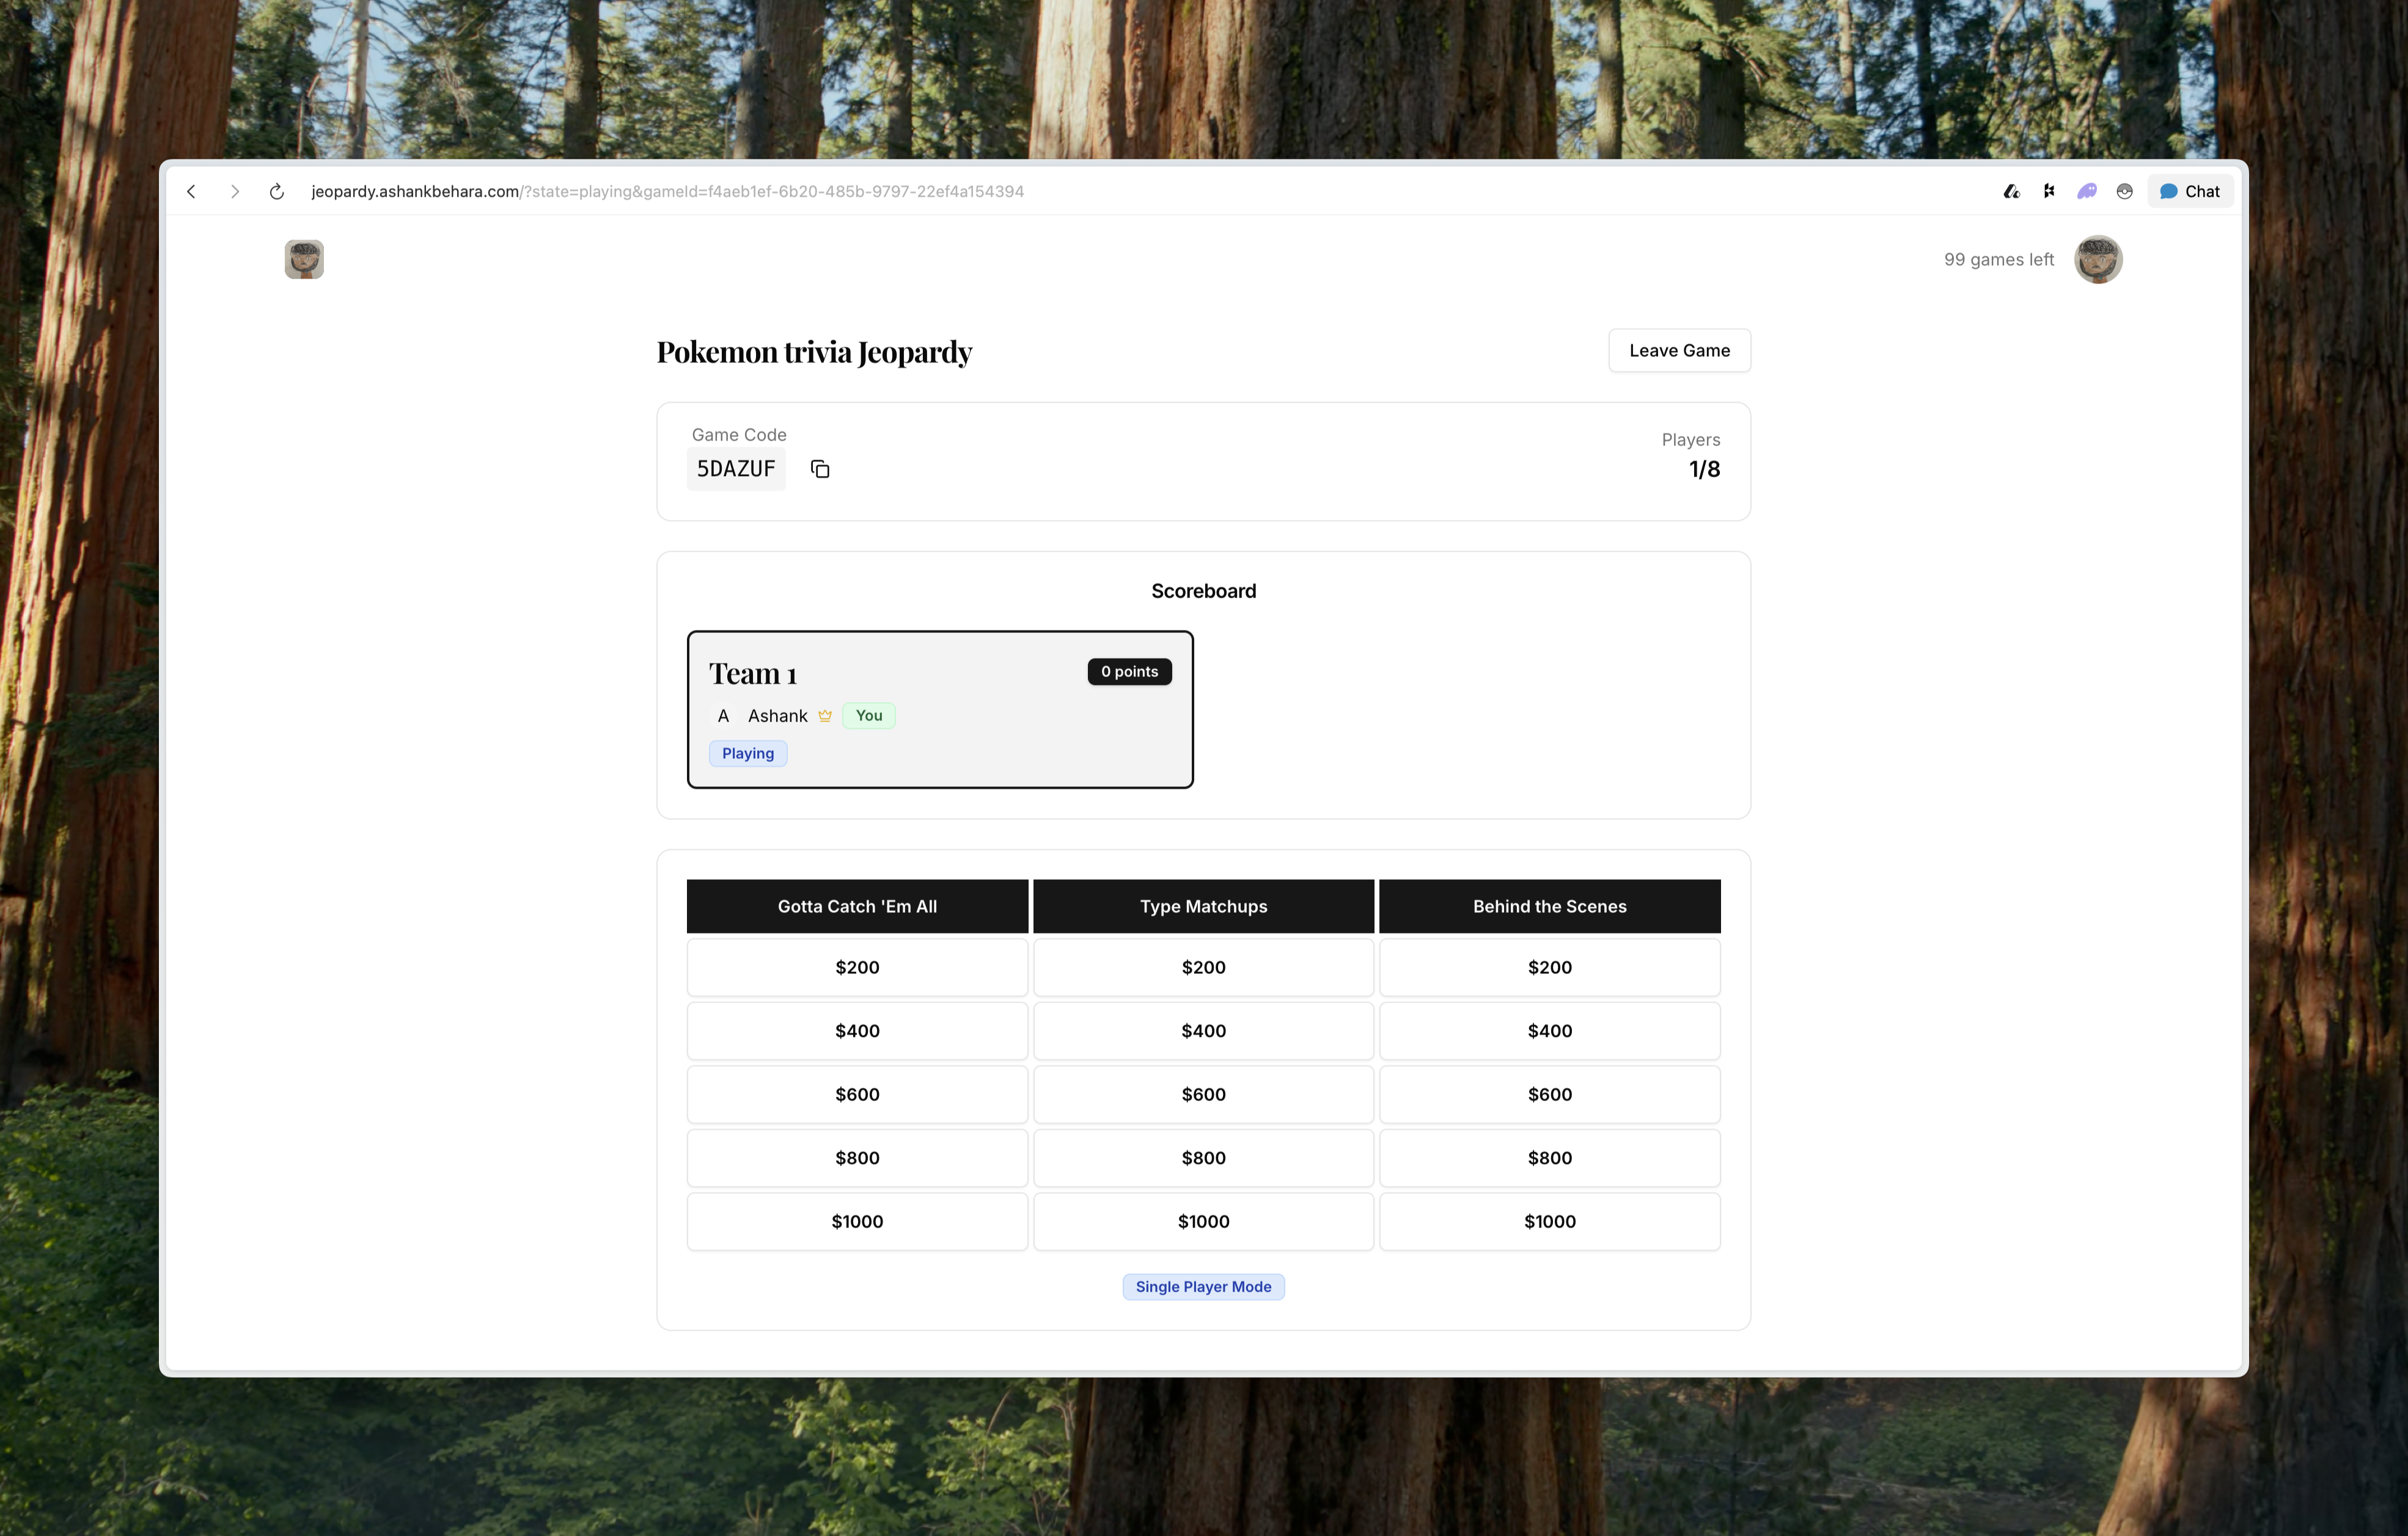Choose Type Matchups for $600
The image size is (2408, 1536).
pyautogui.click(x=1203, y=1094)
